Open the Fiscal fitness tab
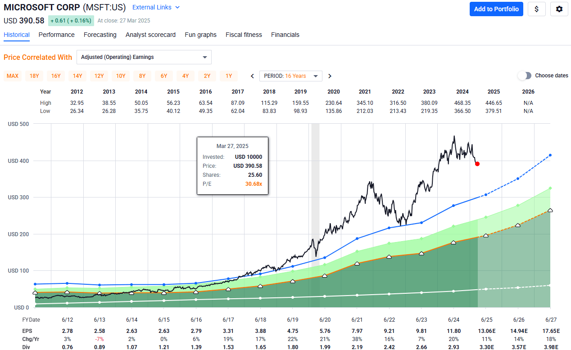This screenshot has height=350, width=571. point(244,35)
